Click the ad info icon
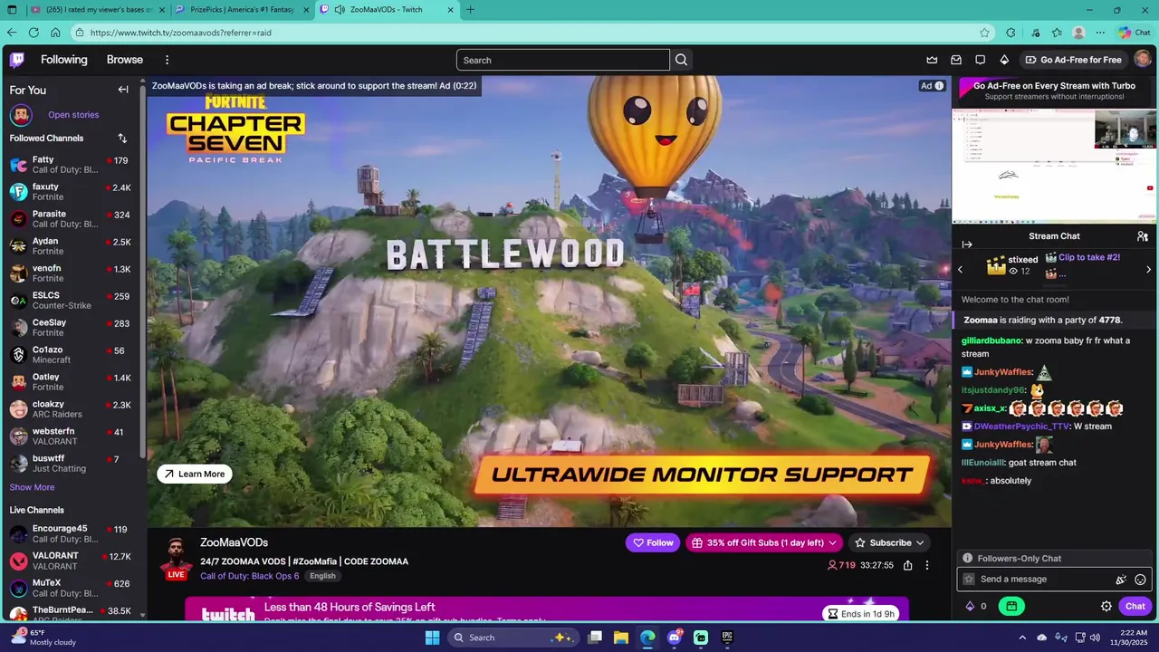The width and height of the screenshot is (1159, 652). point(939,86)
